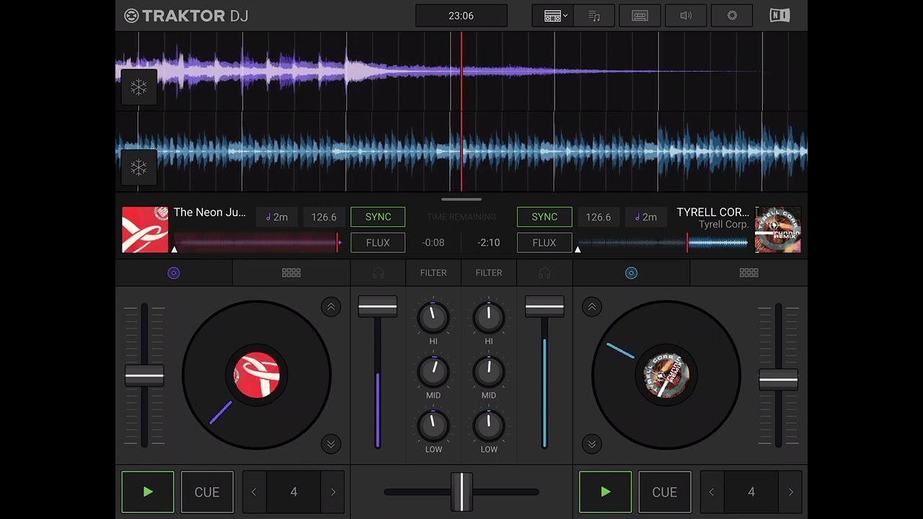The height and width of the screenshot is (519, 923).
Task: Toggle freeze snowflake on upper purple waveform
Action: [x=138, y=88]
